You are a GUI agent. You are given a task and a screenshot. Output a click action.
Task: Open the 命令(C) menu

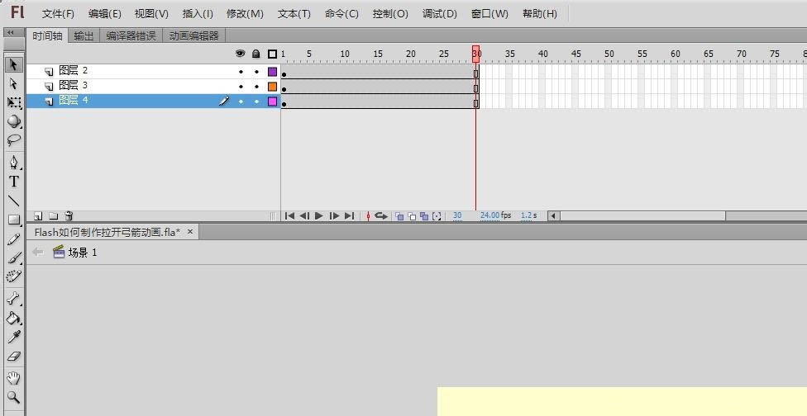pos(341,14)
